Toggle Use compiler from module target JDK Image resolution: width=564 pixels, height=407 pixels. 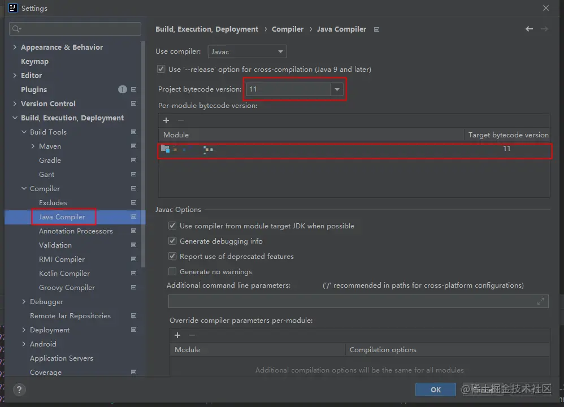[172, 226]
